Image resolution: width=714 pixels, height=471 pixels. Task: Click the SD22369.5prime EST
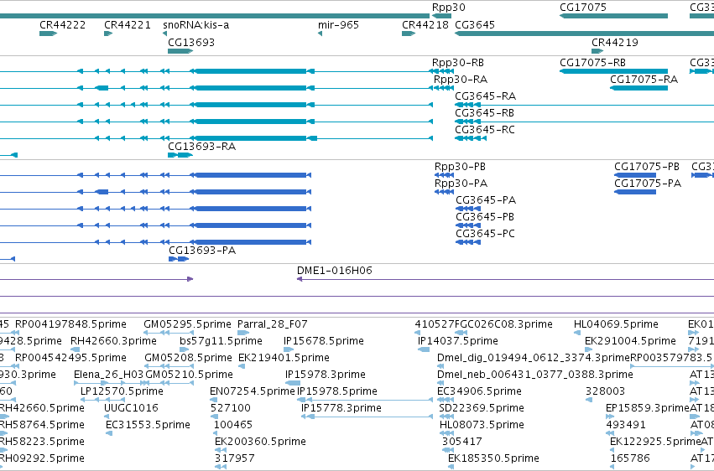click(x=446, y=417)
